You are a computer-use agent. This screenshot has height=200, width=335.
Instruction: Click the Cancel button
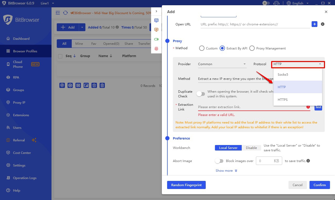[298, 185]
